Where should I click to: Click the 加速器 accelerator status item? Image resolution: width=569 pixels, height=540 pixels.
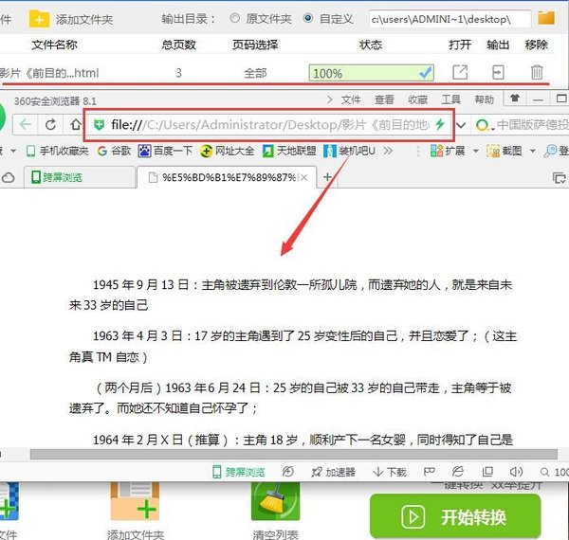[333, 472]
